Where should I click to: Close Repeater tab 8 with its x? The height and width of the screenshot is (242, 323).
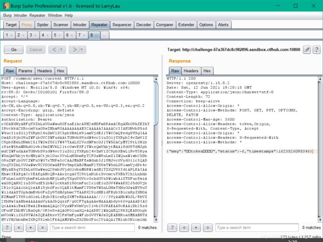96,35
